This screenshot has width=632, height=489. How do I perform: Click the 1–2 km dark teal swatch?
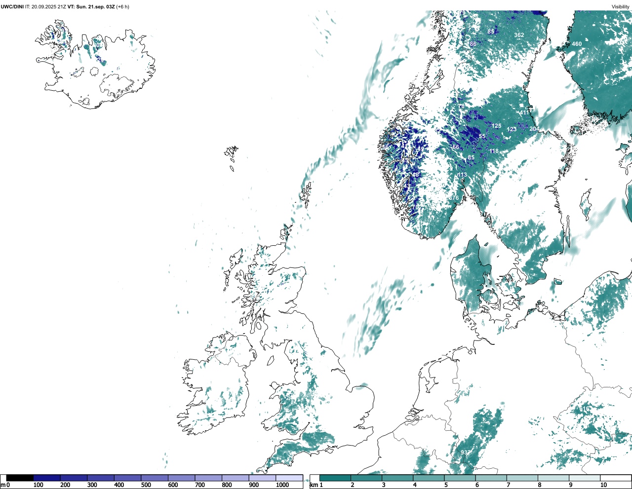pos(335,478)
